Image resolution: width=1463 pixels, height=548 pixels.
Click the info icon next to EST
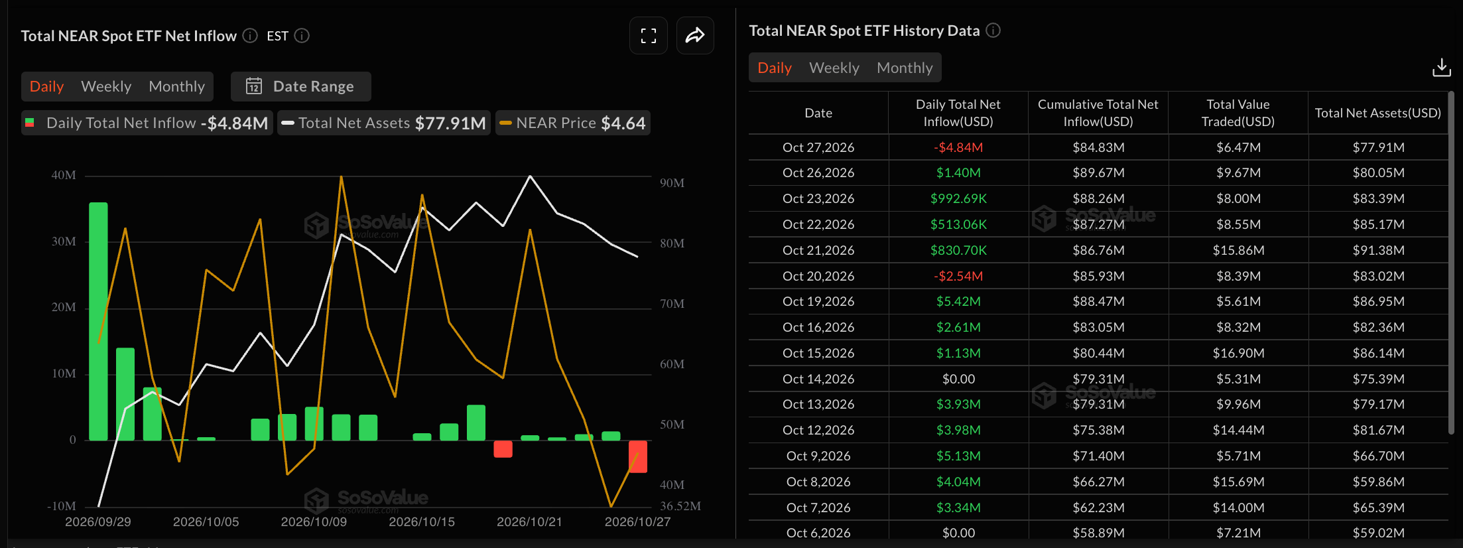coord(302,36)
